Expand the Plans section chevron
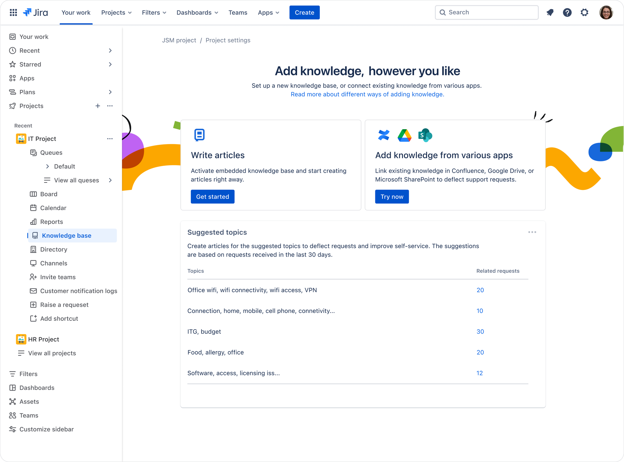Screen dimensions: 624x462 click(110, 92)
